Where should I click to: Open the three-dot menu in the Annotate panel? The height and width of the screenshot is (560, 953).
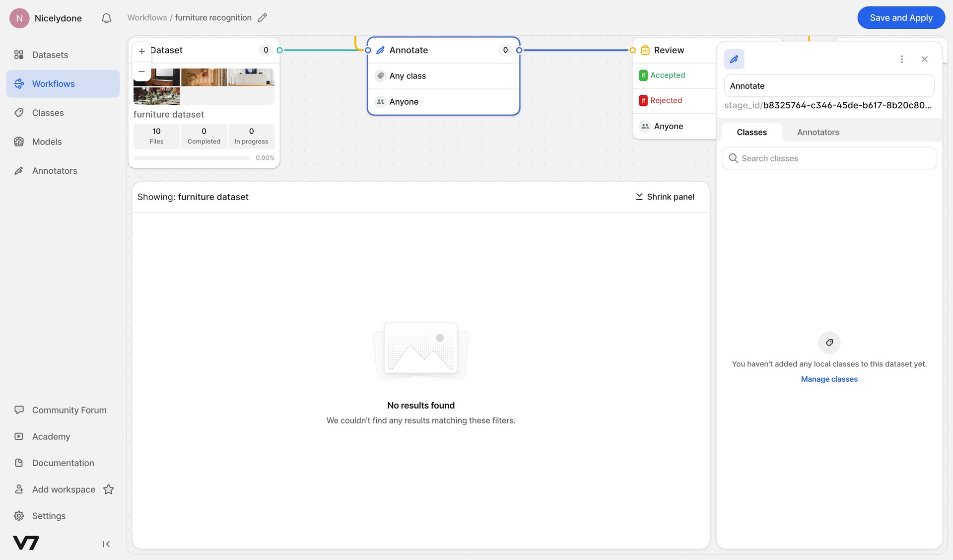click(902, 59)
